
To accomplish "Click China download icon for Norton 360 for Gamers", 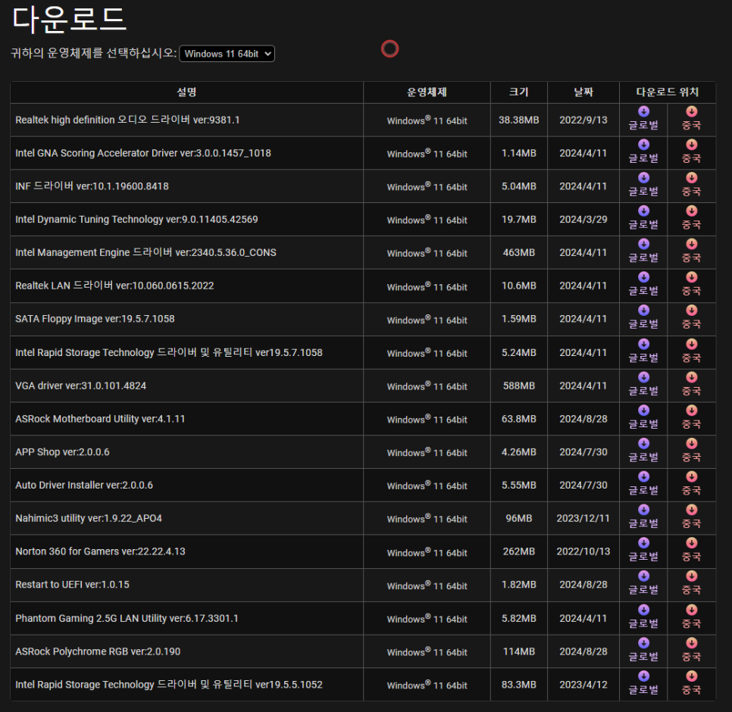I will (691, 542).
